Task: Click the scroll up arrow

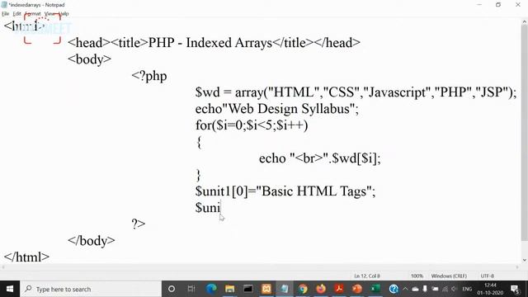Action: coord(525,22)
